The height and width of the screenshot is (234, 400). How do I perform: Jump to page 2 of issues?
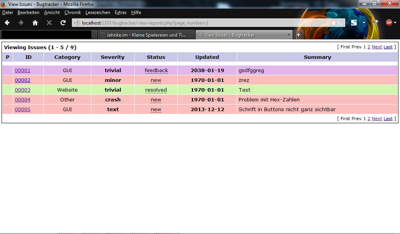(368, 47)
